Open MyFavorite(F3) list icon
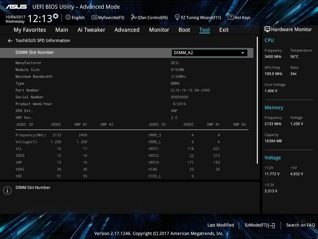 click(x=94, y=17)
